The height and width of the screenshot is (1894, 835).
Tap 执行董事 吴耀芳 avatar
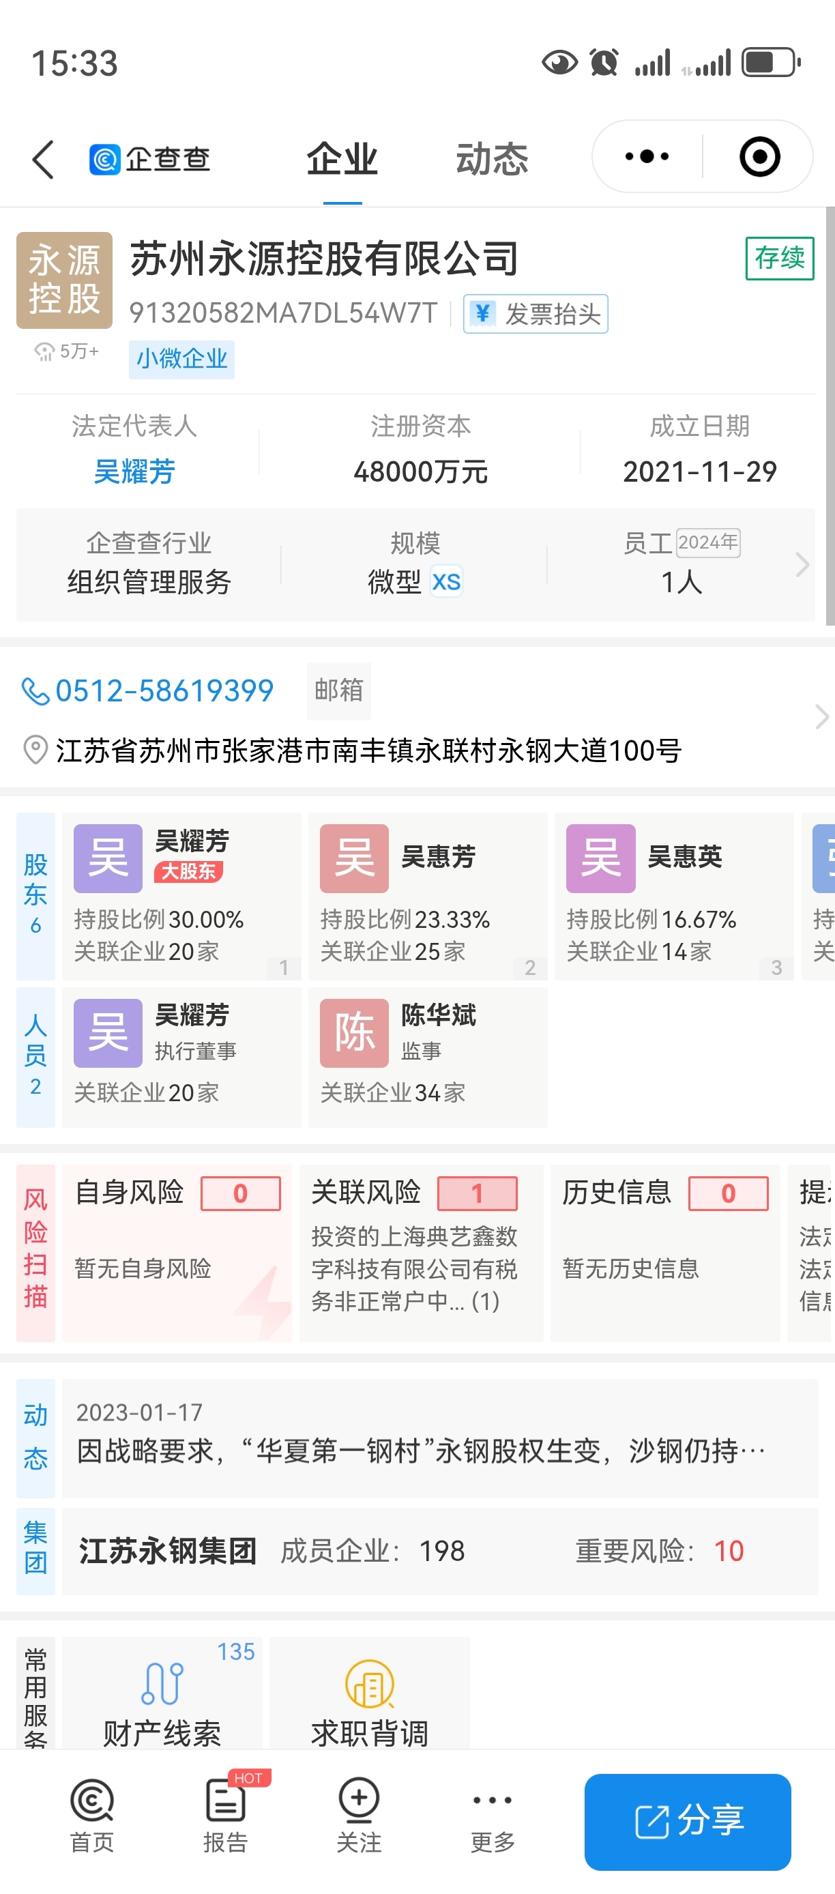tap(108, 1032)
